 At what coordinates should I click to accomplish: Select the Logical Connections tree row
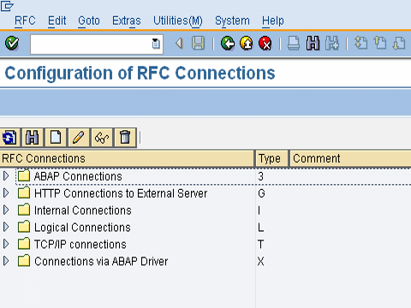(x=205, y=228)
